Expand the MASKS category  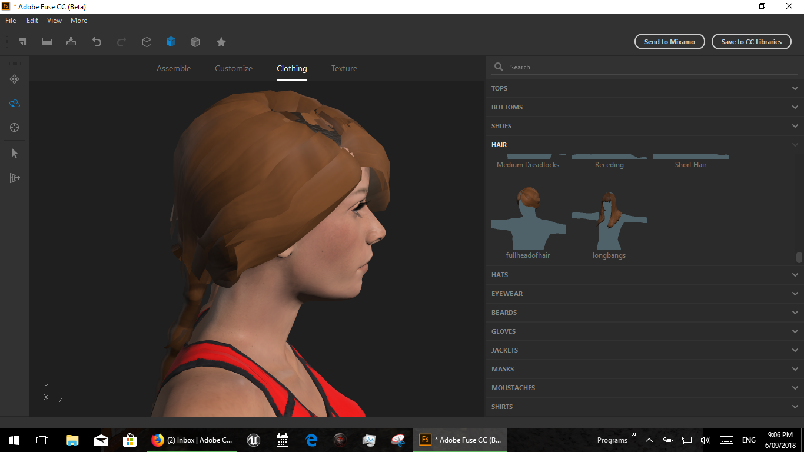(644, 369)
